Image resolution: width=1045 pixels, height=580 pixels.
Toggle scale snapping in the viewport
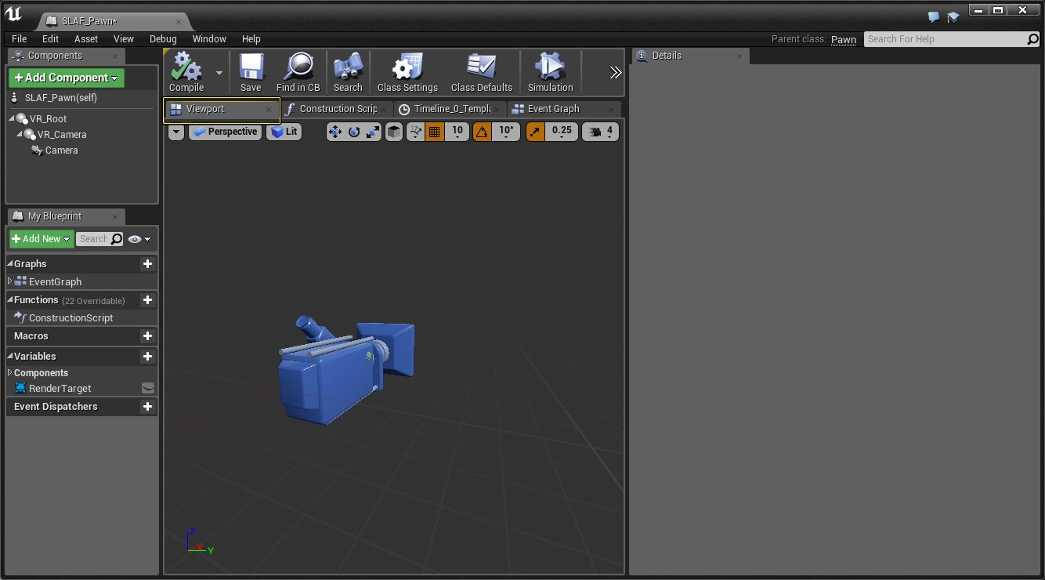pos(535,132)
